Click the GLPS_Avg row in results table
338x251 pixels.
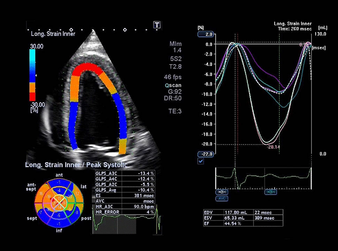click(x=125, y=191)
